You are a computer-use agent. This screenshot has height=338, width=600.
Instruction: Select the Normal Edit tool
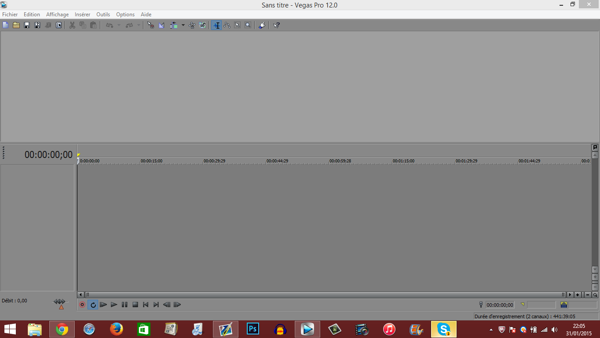coord(216,25)
